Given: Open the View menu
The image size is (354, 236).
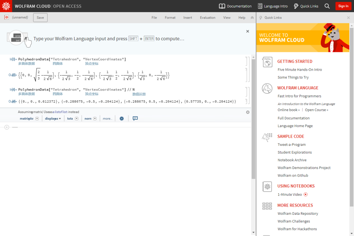Looking at the screenshot, I should pyautogui.click(x=227, y=18).
